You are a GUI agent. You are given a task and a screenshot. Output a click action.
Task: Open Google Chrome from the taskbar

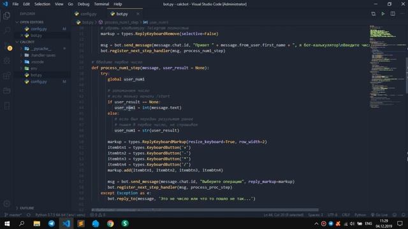click(x=110, y=223)
